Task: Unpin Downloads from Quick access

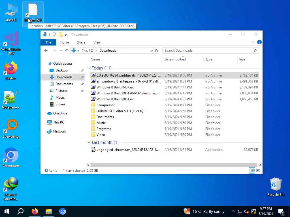Action: (x=82, y=77)
